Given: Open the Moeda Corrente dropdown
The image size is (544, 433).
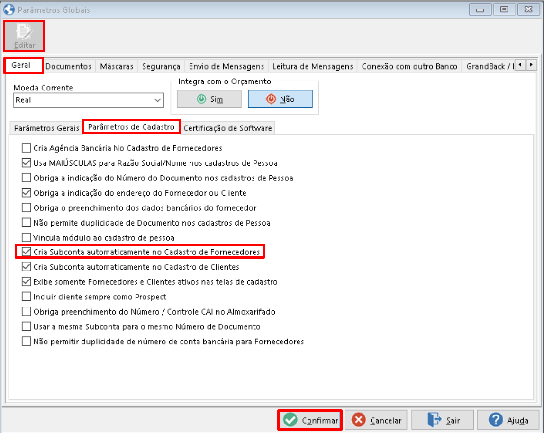Looking at the screenshot, I should tap(157, 100).
